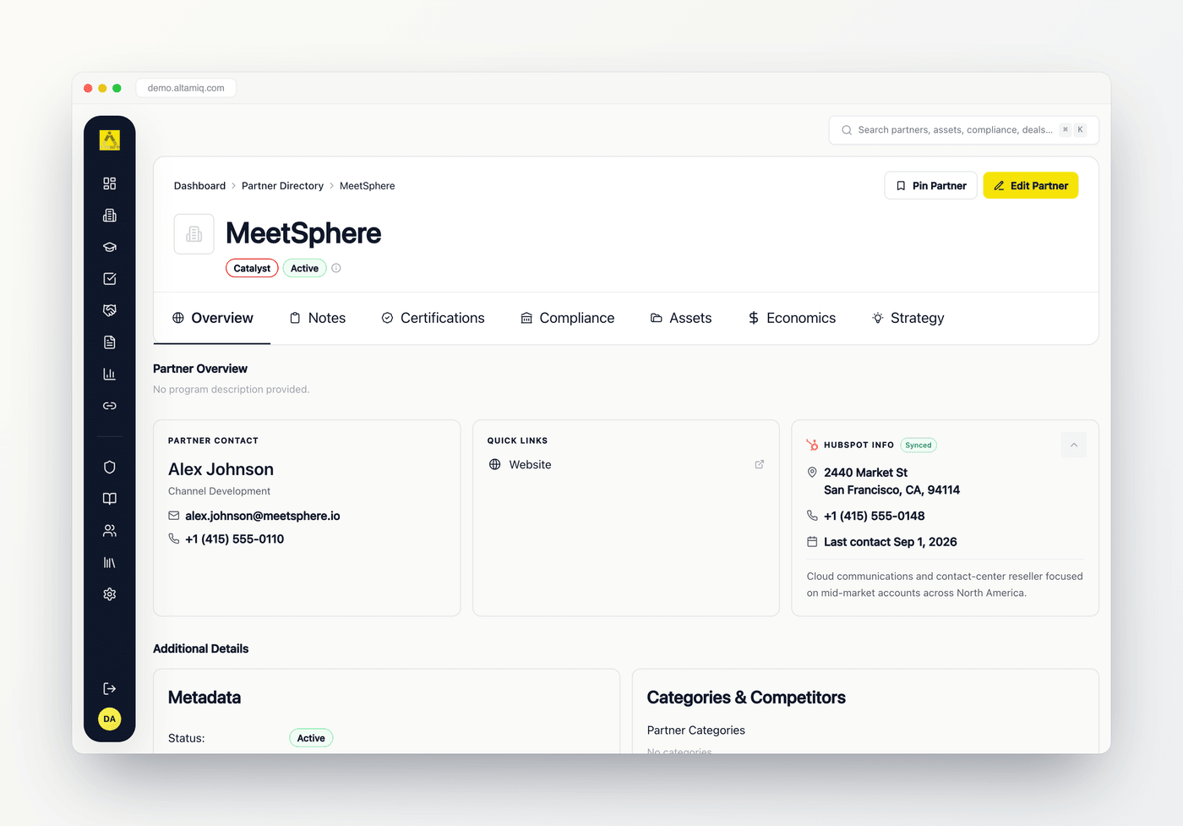Click the logout arrow icon in sidebar
Viewport: 1183px width, 826px height.
click(x=110, y=689)
